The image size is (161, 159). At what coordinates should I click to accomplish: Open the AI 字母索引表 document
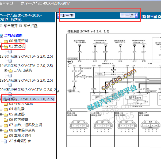[x=20, y=141]
